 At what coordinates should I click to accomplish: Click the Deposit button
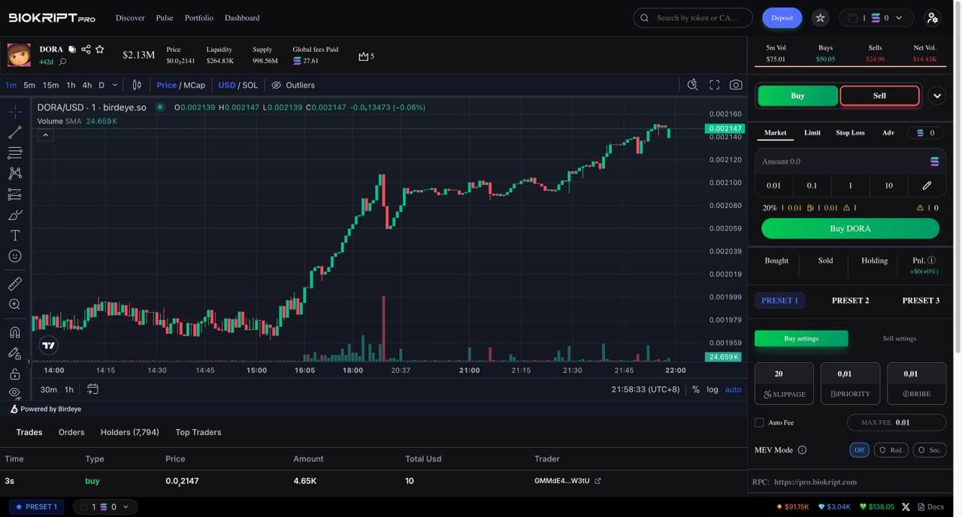782,18
